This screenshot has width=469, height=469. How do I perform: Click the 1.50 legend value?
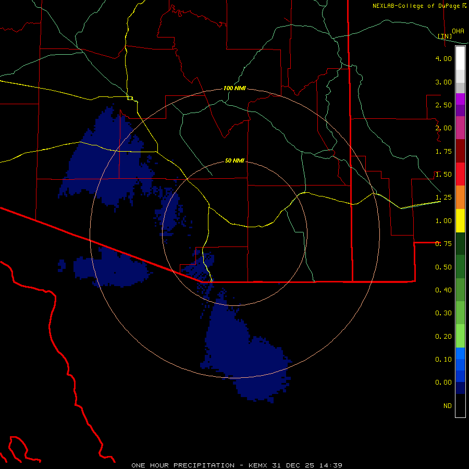pos(443,175)
